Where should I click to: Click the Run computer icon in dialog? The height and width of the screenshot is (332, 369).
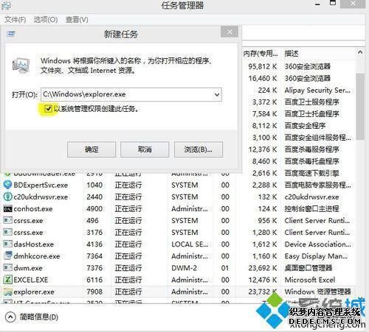coord(21,66)
